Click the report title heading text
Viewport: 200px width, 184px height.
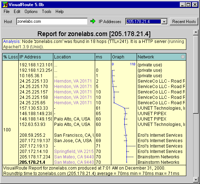pos(94,34)
